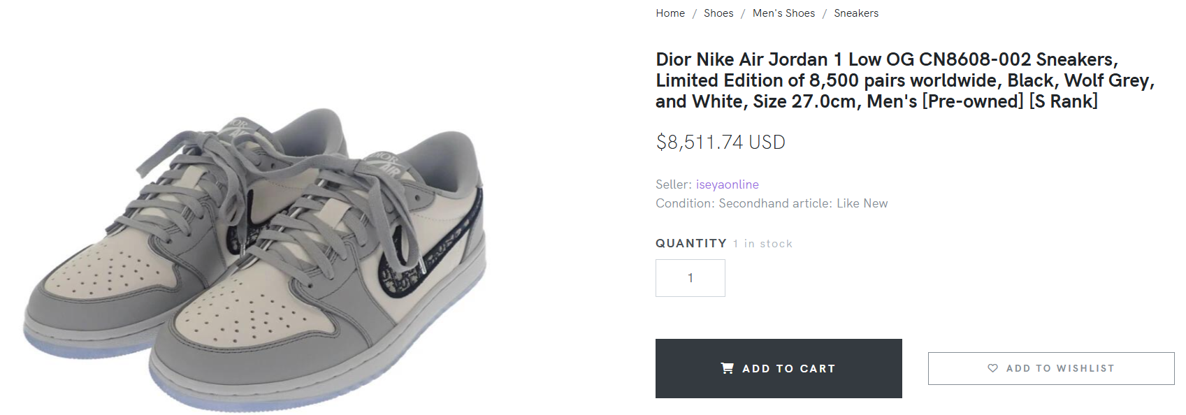The width and height of the screenshot is (1186, 415).
Task: Navigate to the Men's Shoes breadcrumb
Action: click(783, 13)
